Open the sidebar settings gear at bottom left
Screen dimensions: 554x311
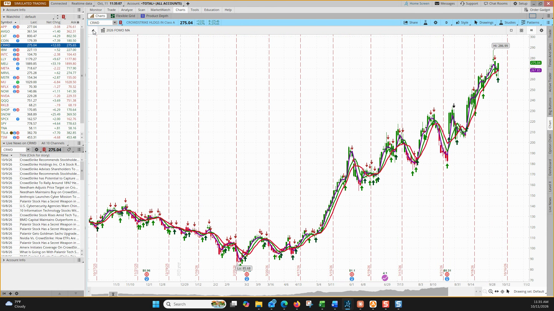[17, 293]
